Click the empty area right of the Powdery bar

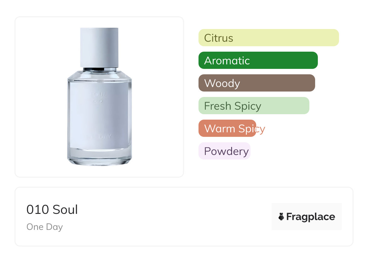click(x=296, y=151)
